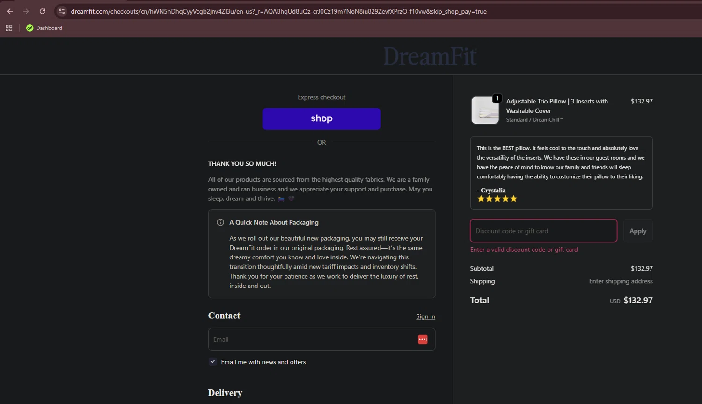Viewport: 702px width, 404px height.
Task: Uncheck Email me with news and offers
Action: click(x=213, y=362)
